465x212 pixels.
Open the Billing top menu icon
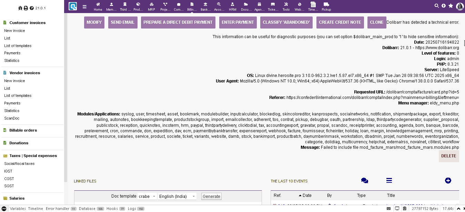coord(192,4)
